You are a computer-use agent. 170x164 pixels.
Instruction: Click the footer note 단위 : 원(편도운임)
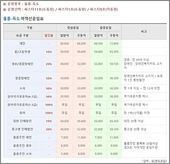154,161
